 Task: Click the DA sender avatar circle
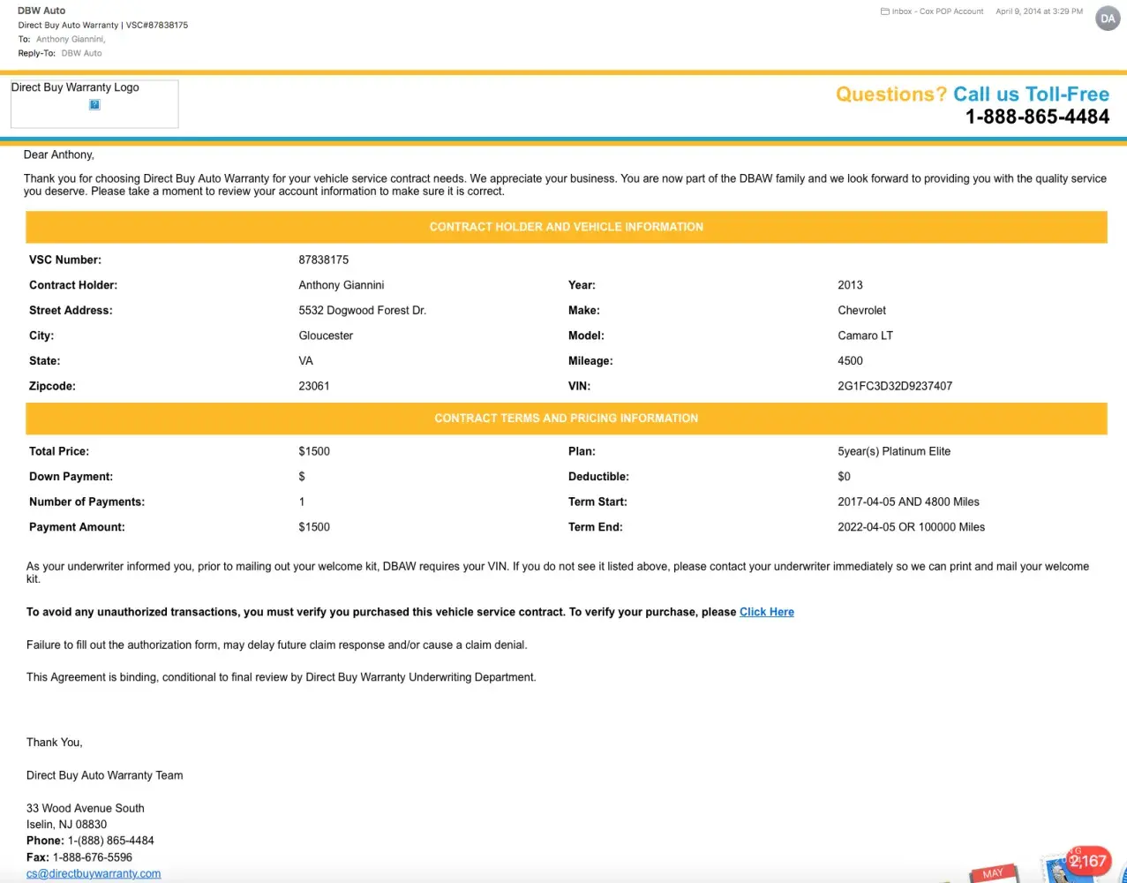(x=1107, y=19)
